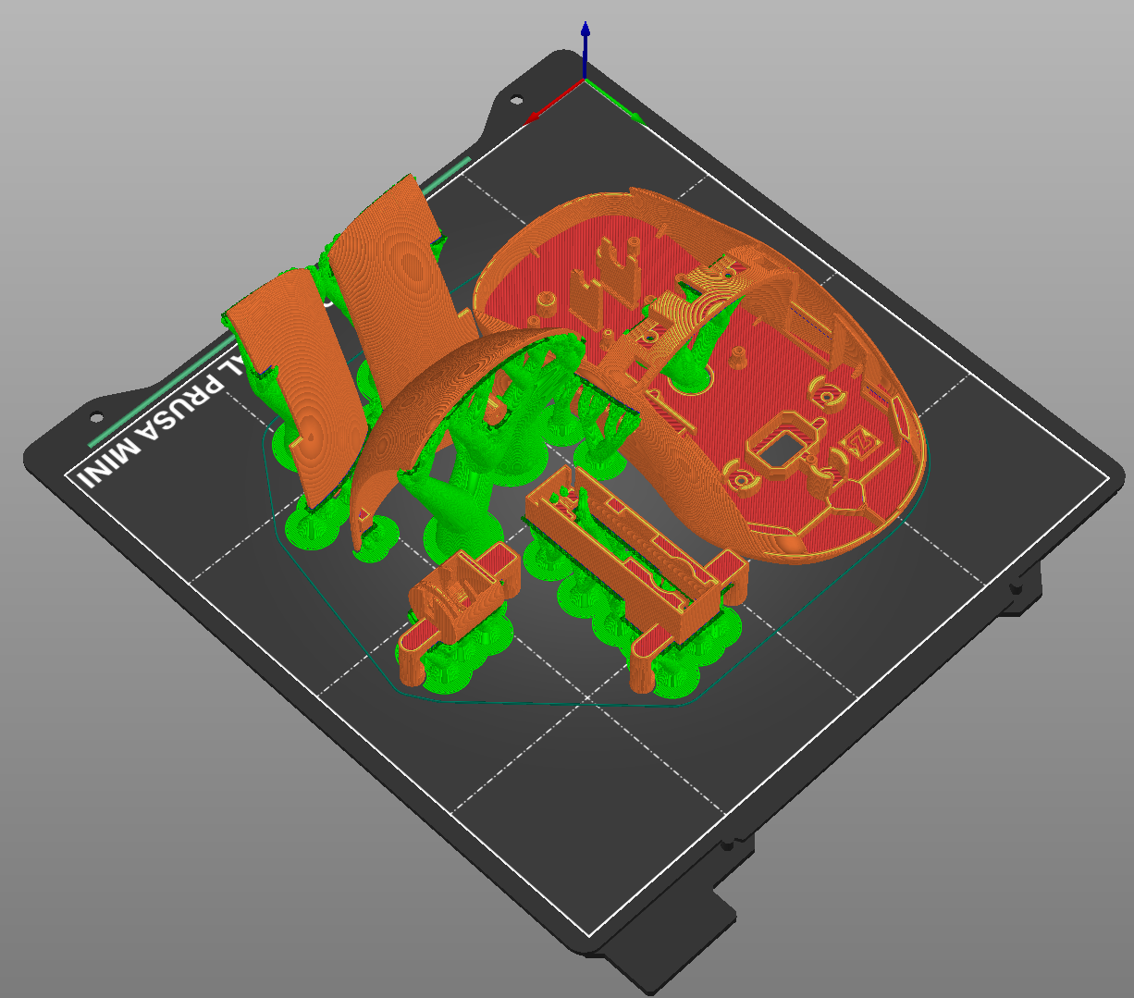The image size is (1134, 998).
Task: Click the blue Z axis arrow
Action: tap(585, 51)
